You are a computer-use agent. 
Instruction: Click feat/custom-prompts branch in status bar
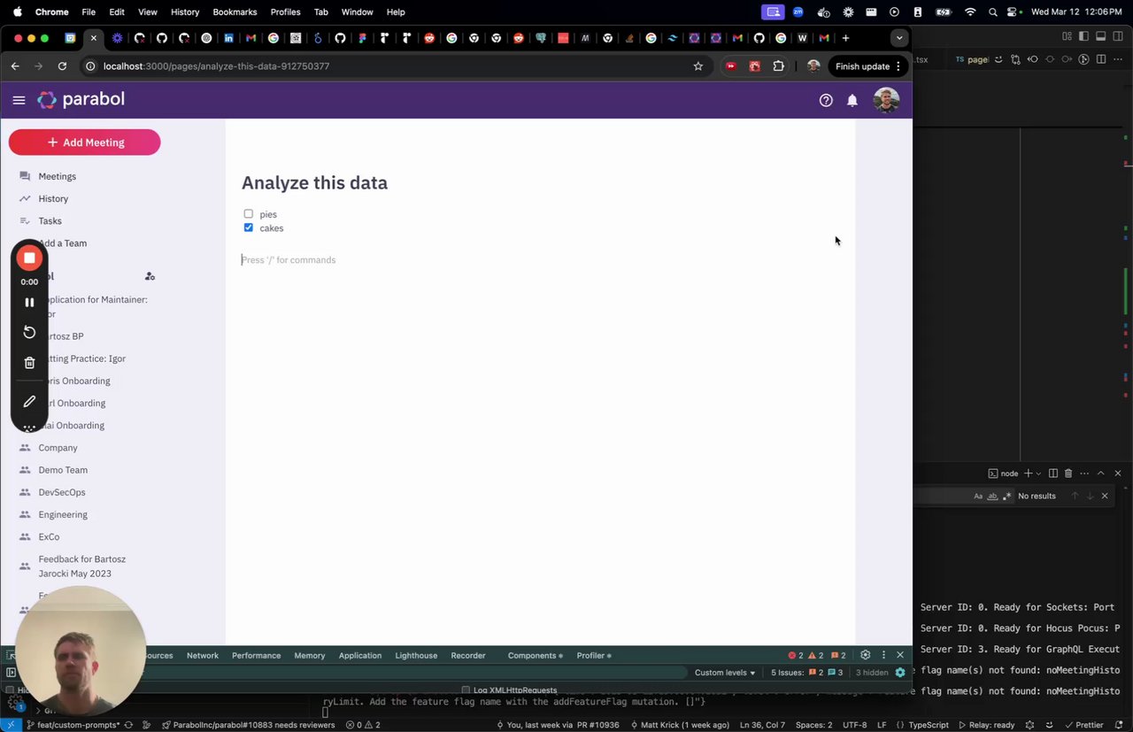pyautogui.click(x=74, y=725)
